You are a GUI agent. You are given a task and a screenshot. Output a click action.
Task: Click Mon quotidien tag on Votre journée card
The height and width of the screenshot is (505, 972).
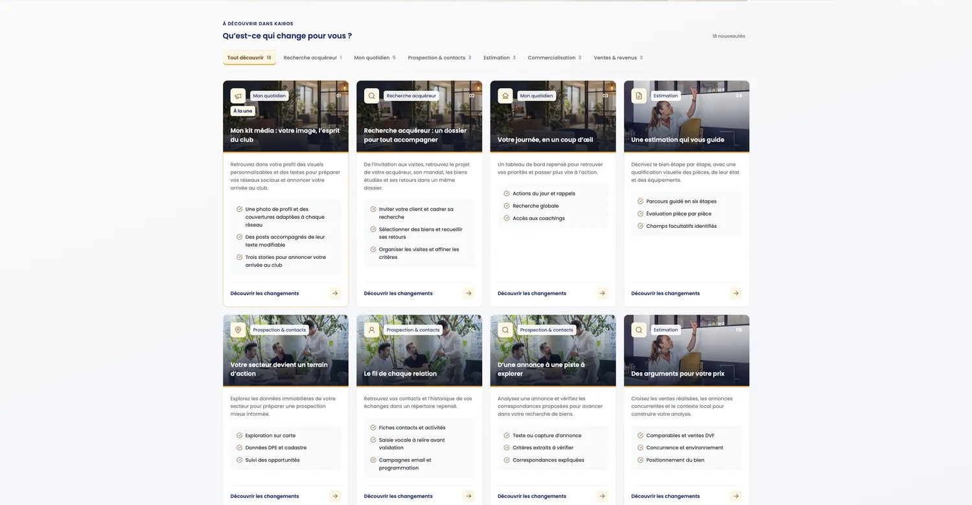537,96
